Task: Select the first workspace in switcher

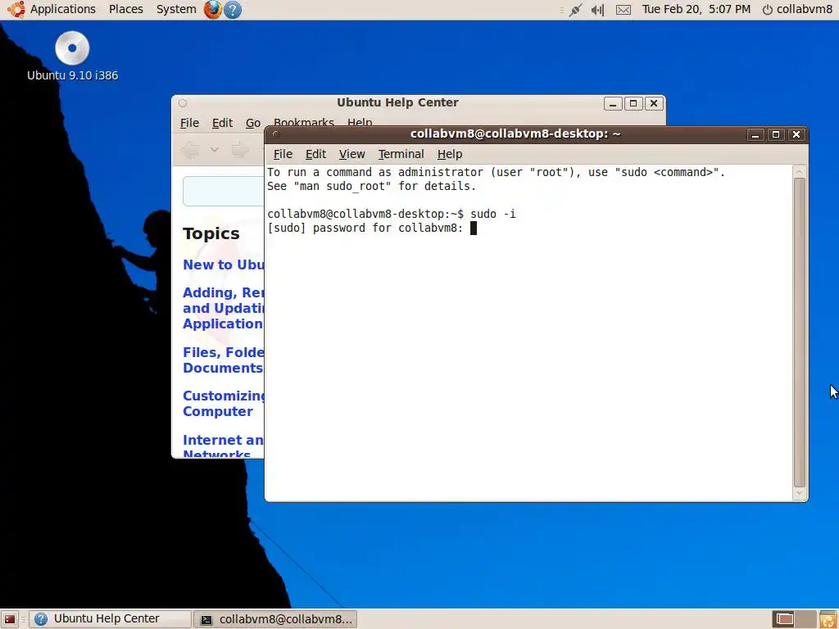Action: 784,619
